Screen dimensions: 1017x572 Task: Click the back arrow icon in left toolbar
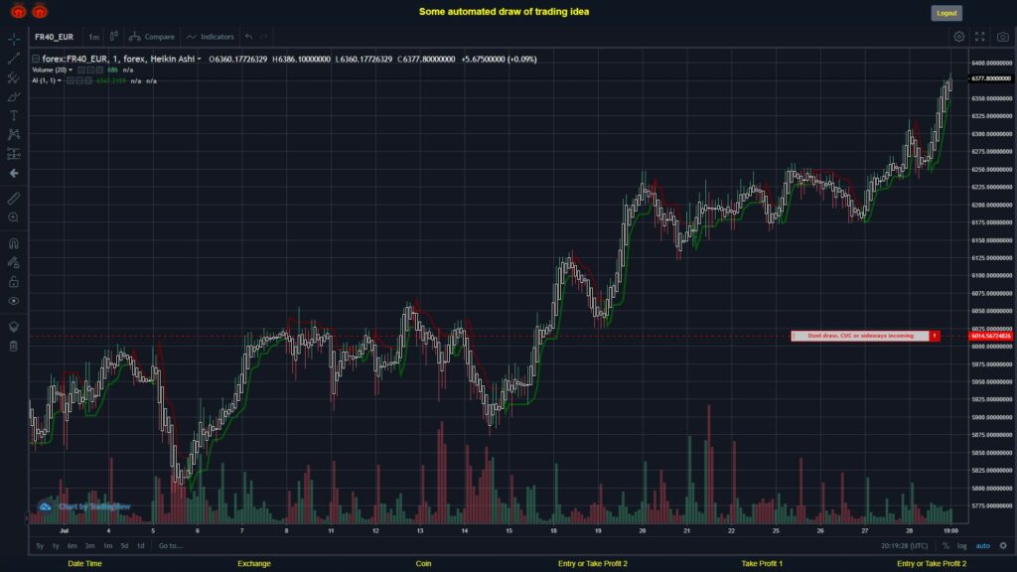pyautogui.click(x=14, y=173)
